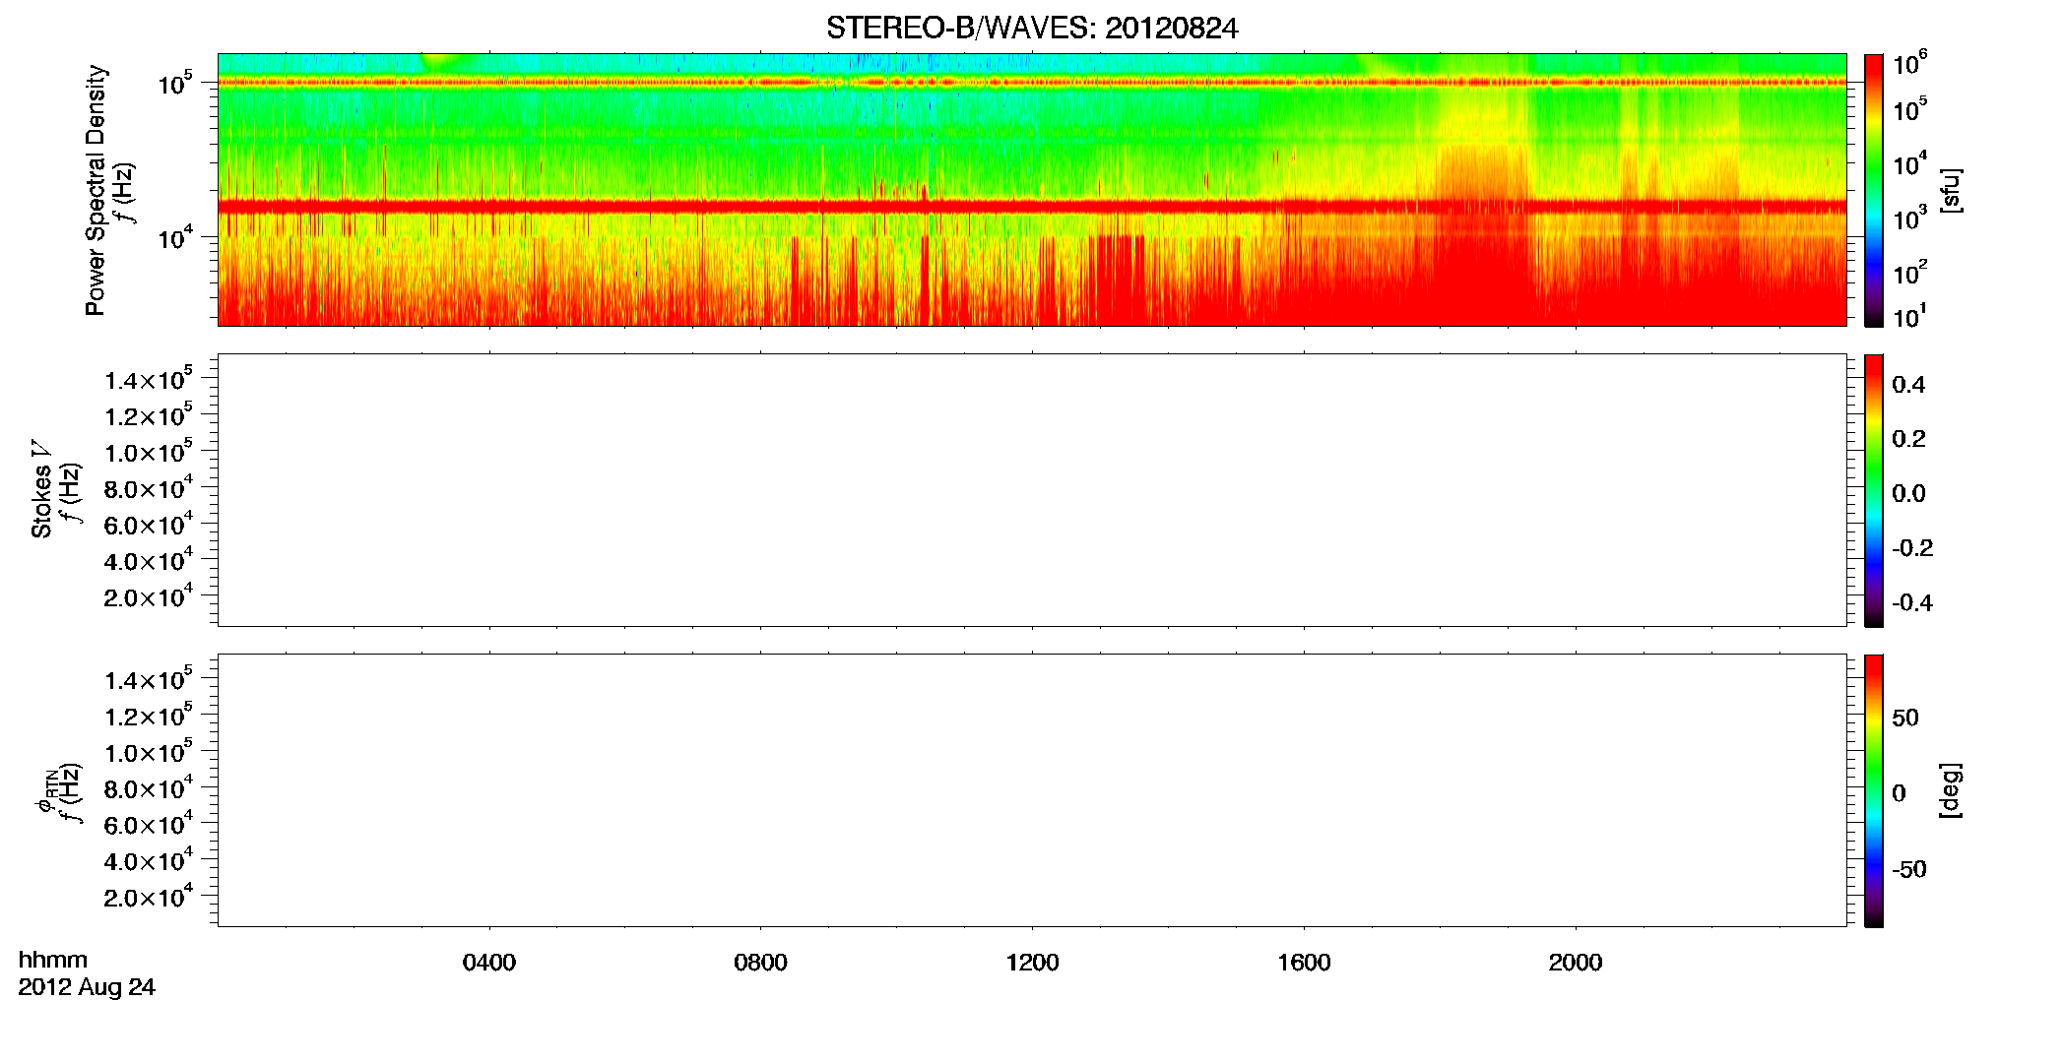2064x1063 pixels.
Task: Click the 50 tick on deg color bar
Action: [1905, 718]
